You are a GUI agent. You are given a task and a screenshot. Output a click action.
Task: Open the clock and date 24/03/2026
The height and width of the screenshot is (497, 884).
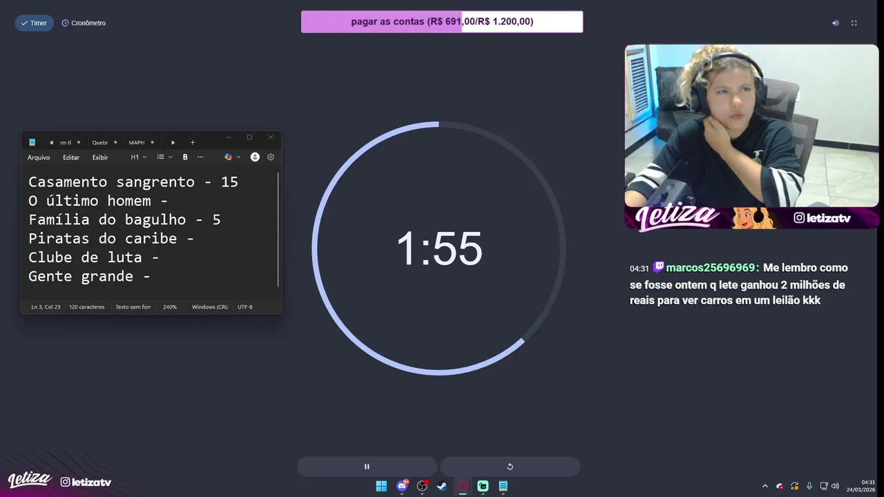click(861, 486)
